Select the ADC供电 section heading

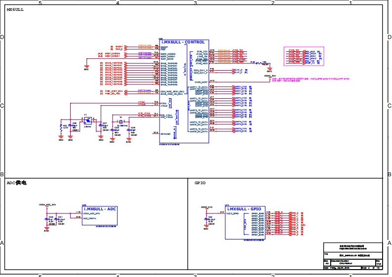[x=16, y=183]
